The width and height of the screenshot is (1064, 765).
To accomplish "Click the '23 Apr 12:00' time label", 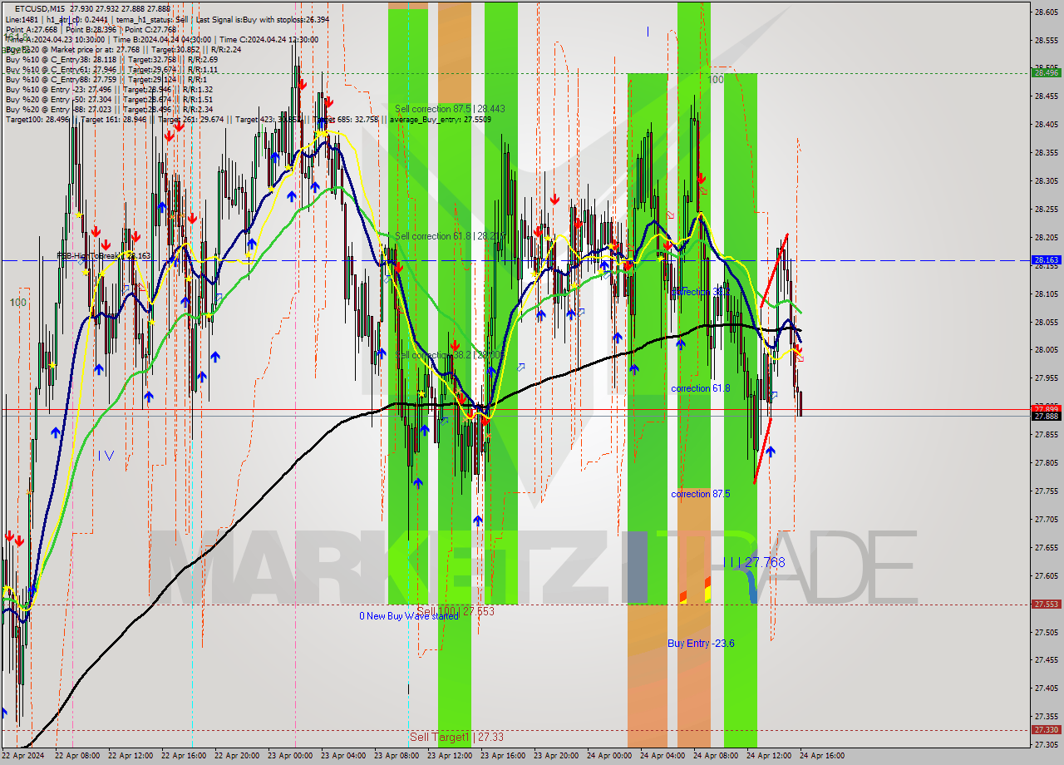I will pos(450,756).
